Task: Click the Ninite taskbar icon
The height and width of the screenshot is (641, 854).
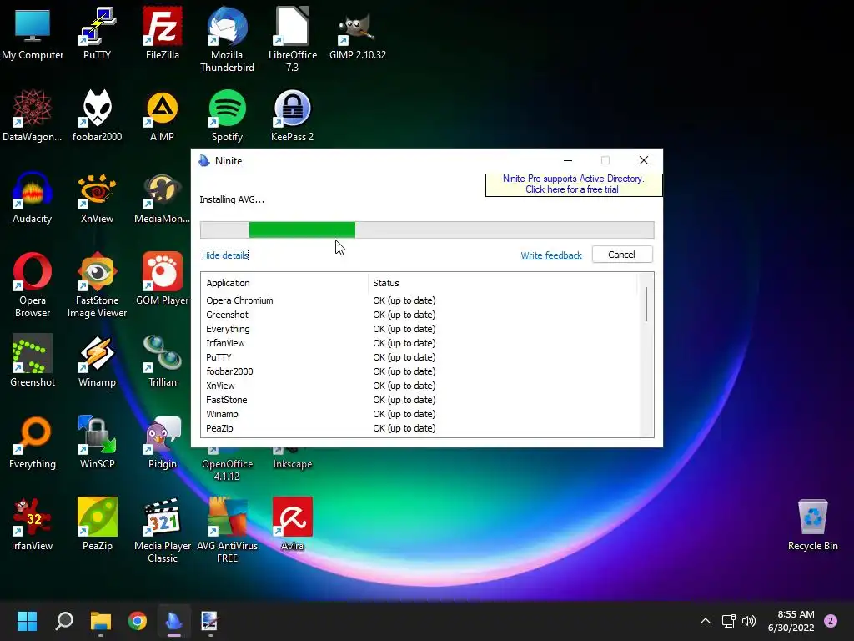Action: coord(173,621)
